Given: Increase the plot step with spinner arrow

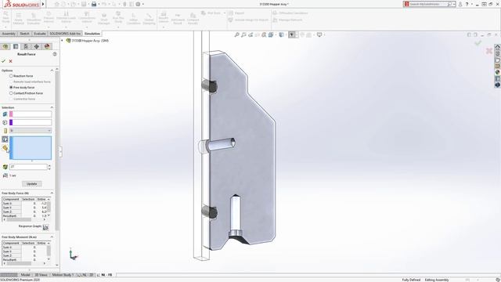Looking at the screenshot, I should click(49, 165).
